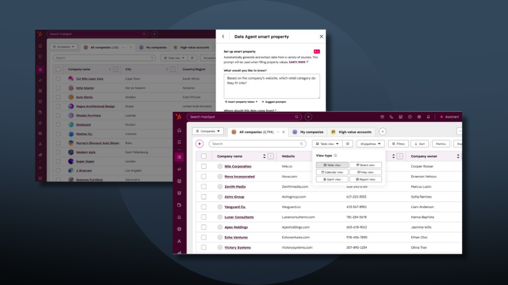Open All pipelines dropdown in front window
508x285 pixels.
370,144
